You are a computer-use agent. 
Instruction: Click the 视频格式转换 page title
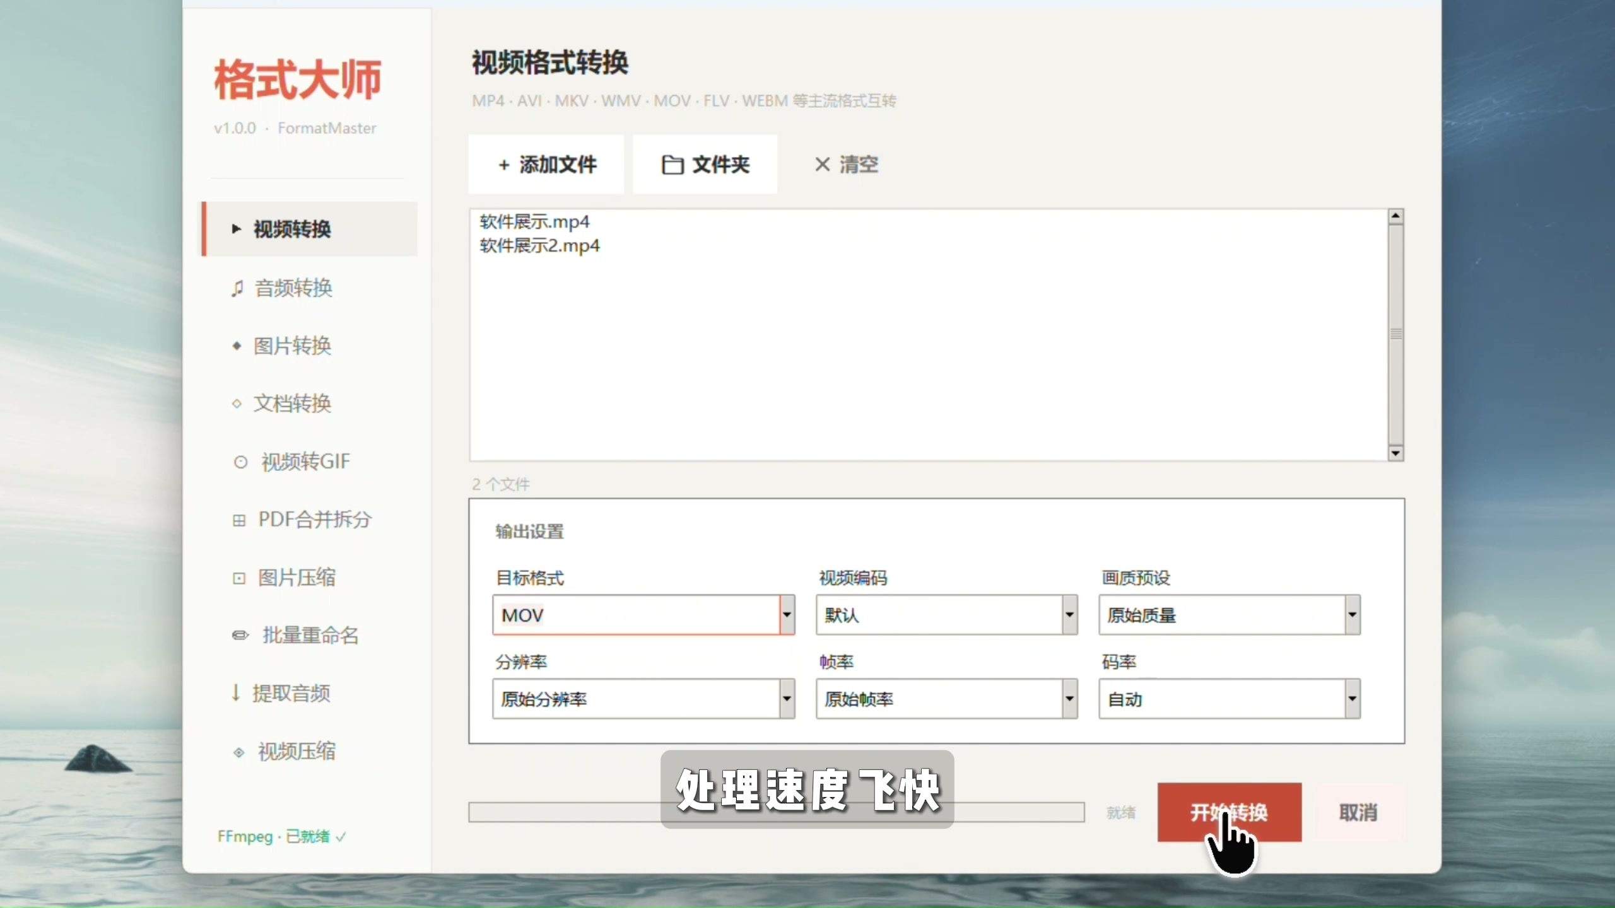pos(550,63)
